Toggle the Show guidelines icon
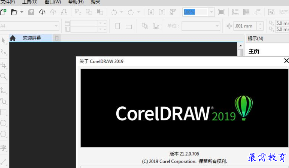289x168 pixels. coord(257,12)
